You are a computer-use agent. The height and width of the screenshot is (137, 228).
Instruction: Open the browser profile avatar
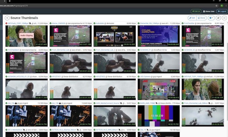tap(222, 6)
